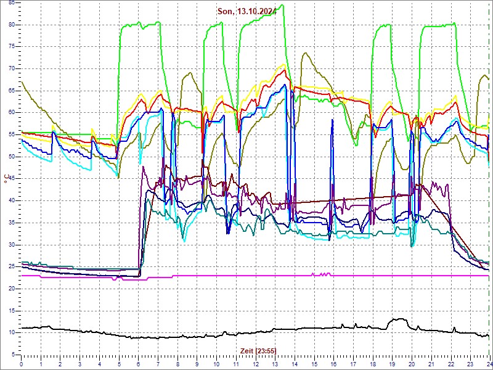Click the 19 hour label on time axis
Viewport: 493px width, 370px height.
[392, 364]
